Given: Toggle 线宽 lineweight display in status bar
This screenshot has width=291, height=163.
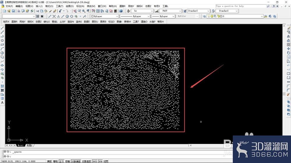Looking at the screenshot, I should (x=106, y=161).
